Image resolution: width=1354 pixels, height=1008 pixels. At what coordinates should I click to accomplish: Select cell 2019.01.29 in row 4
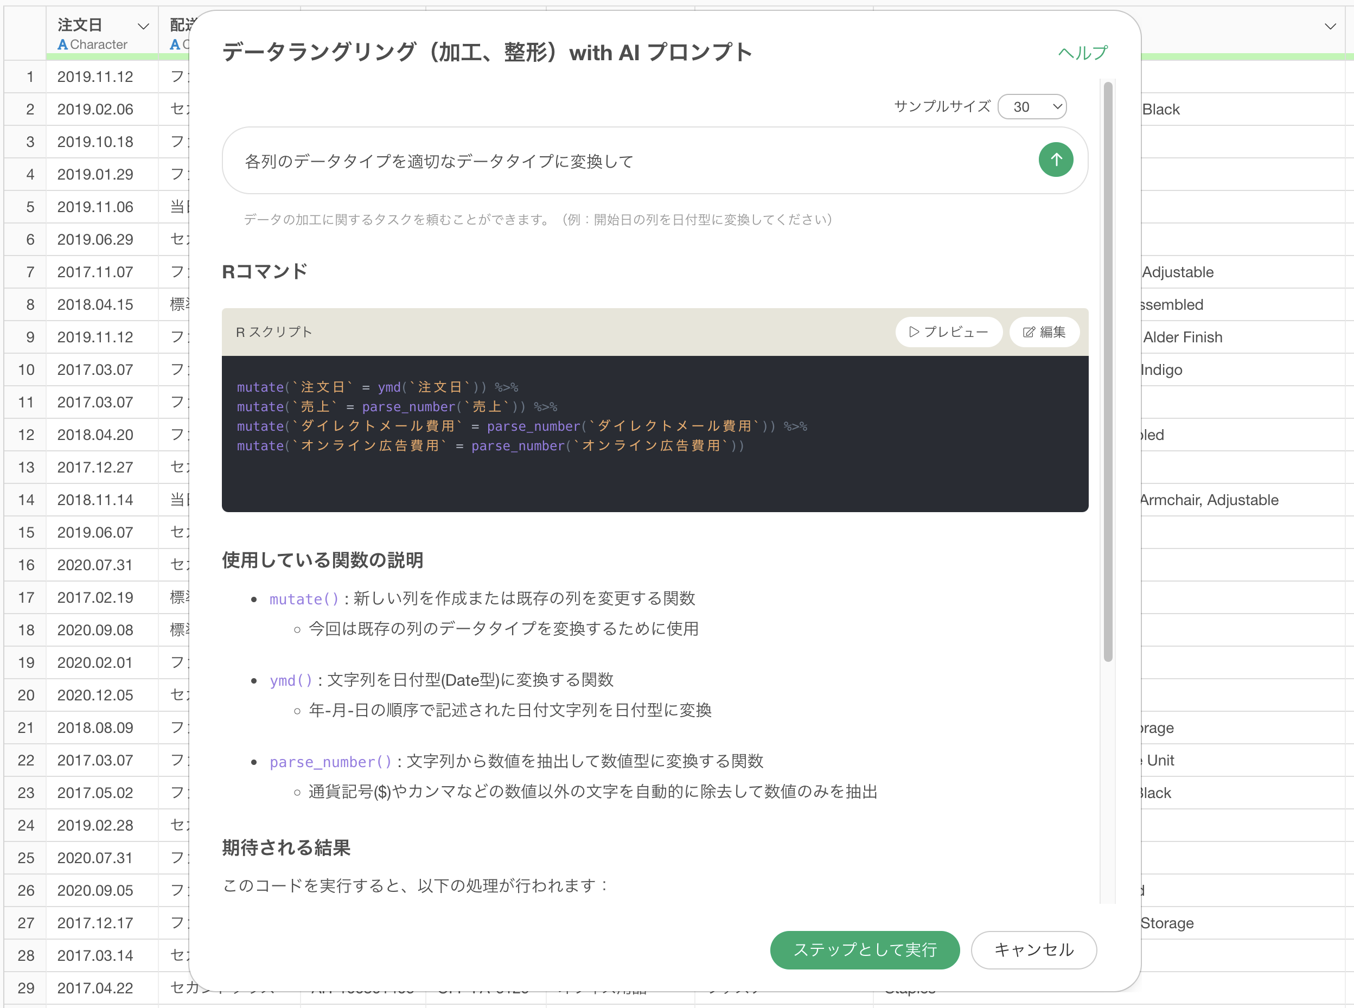[102, 175]
